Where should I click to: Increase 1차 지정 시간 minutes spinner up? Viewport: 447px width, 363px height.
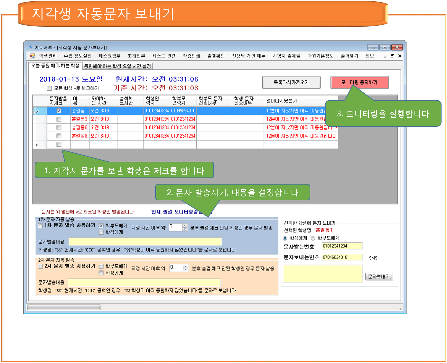point(185,225)
